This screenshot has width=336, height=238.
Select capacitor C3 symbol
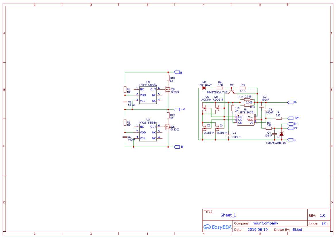tap(125, 102)
